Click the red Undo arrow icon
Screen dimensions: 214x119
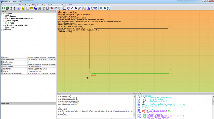[x=51, y=8]
